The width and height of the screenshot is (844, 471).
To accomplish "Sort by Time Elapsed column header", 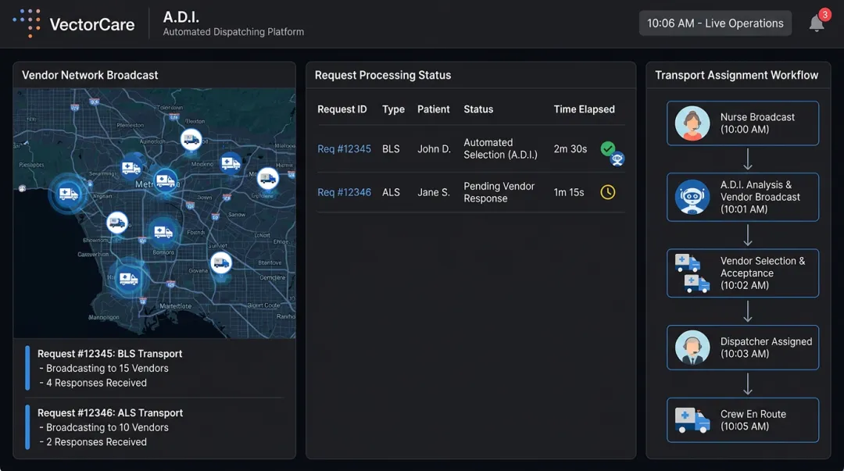I will [x=584, y=109].
